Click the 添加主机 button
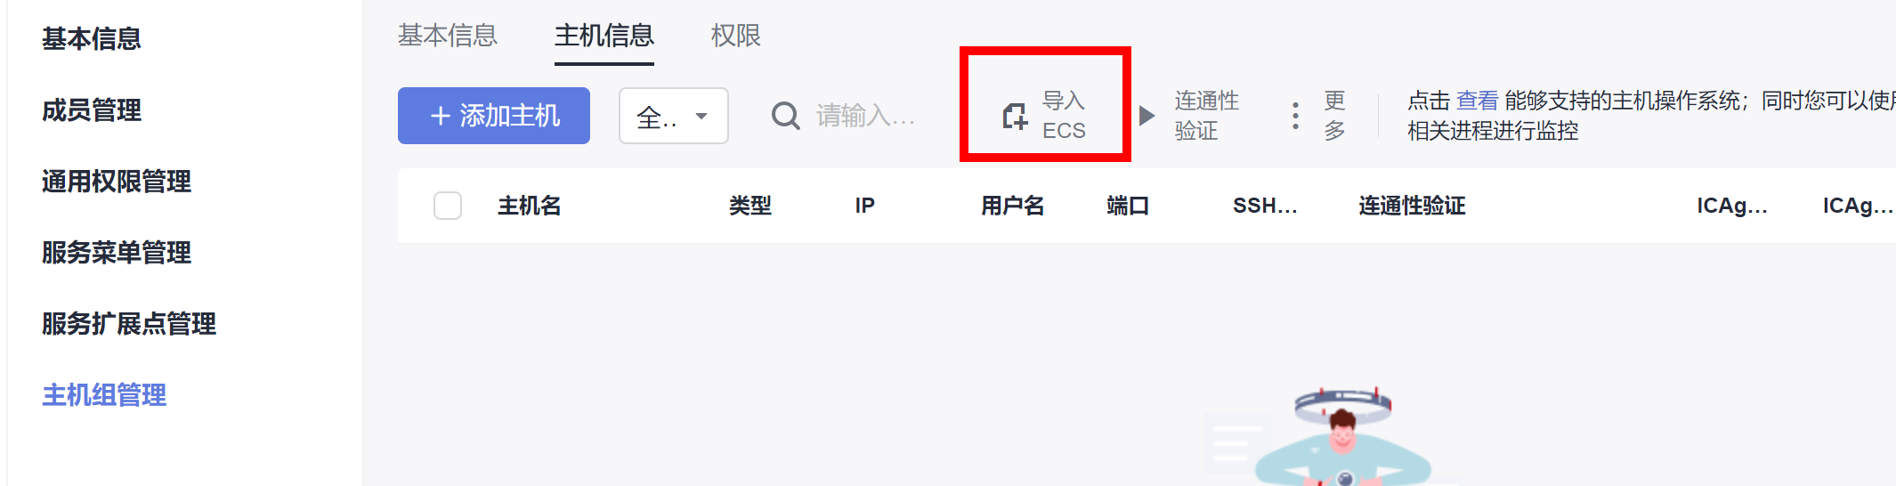This screenshot has width=1896, height=486. 494,116
